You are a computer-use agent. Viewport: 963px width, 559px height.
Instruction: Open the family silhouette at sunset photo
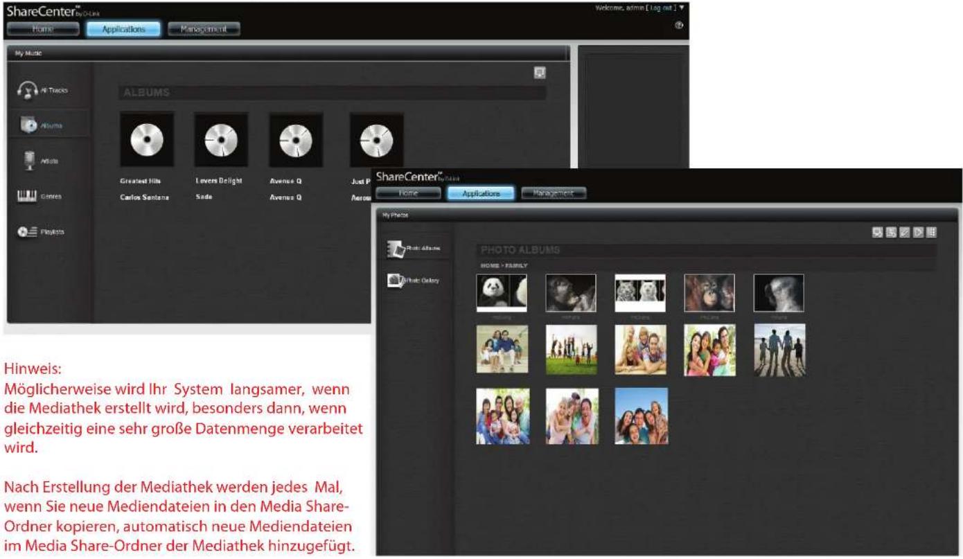point(779,350)
